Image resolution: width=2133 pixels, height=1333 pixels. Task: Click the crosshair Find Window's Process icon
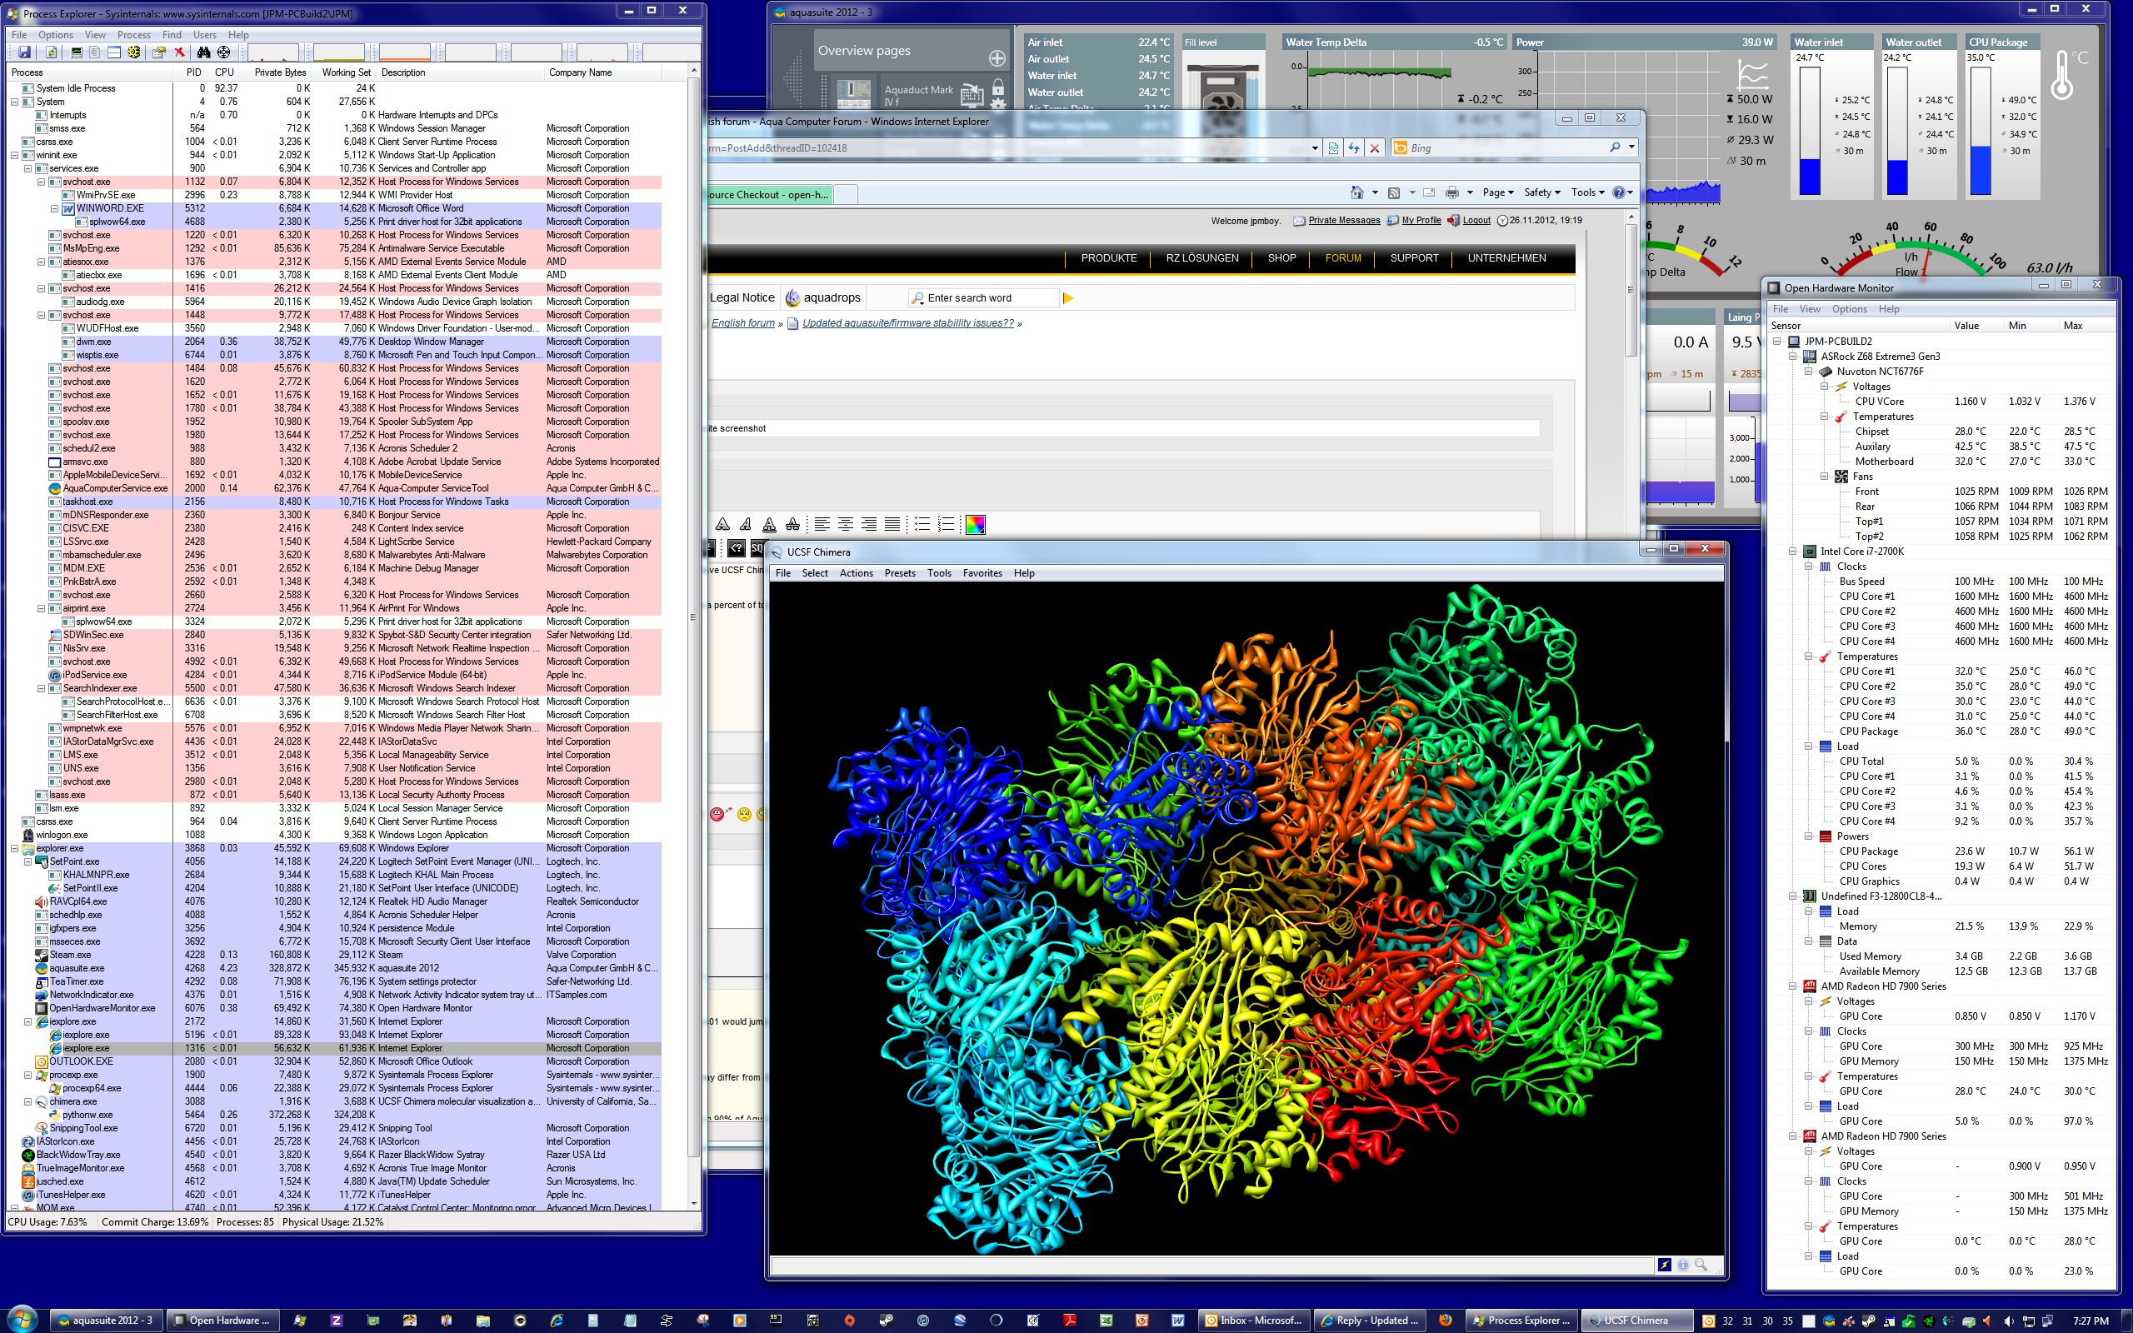[224, 52]
